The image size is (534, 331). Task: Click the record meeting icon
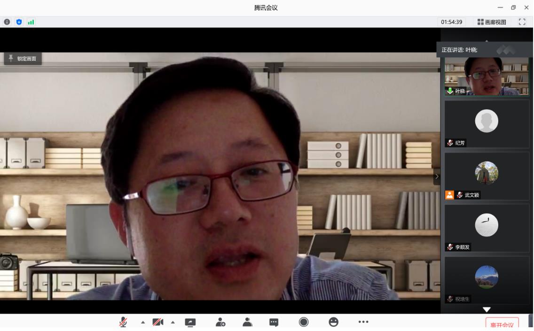(x=304, y=322)
